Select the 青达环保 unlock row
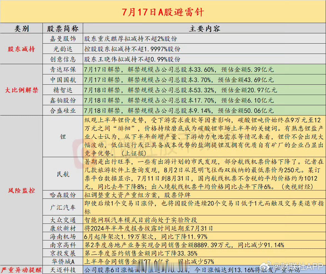The height and width of the screenshot is (274, 326). pyautogui.click(x=63, y=69)
